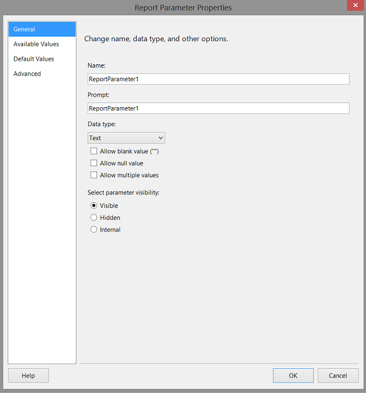Expand the Data type dropdown
The image size is (366, 393).
(x=126, y=138)
